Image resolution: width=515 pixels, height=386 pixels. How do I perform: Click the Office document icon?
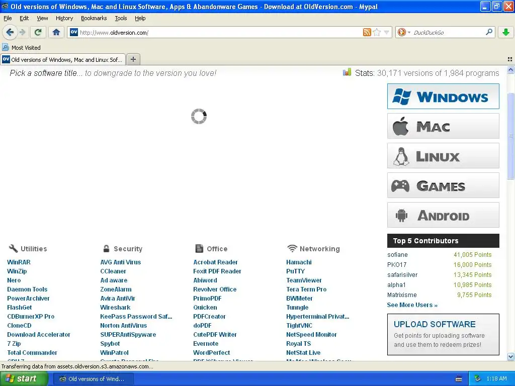click(199, 248)
